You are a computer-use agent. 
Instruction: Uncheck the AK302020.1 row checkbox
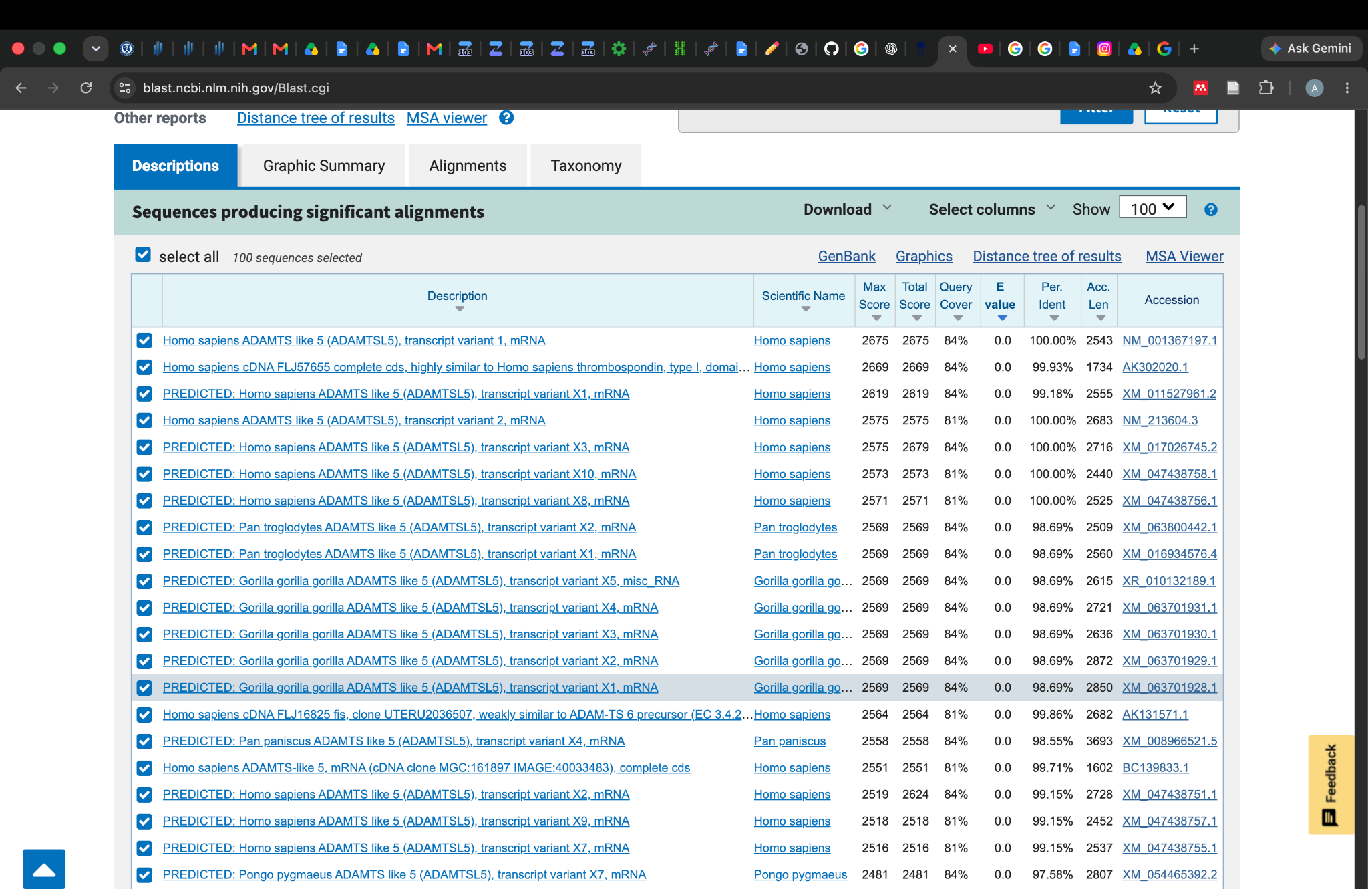pos(144,367)
